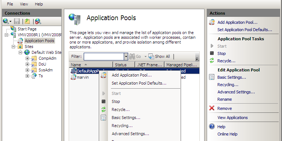Click the CompAdm folder icon
Screen dimensions: 282x141
(34, 58)
